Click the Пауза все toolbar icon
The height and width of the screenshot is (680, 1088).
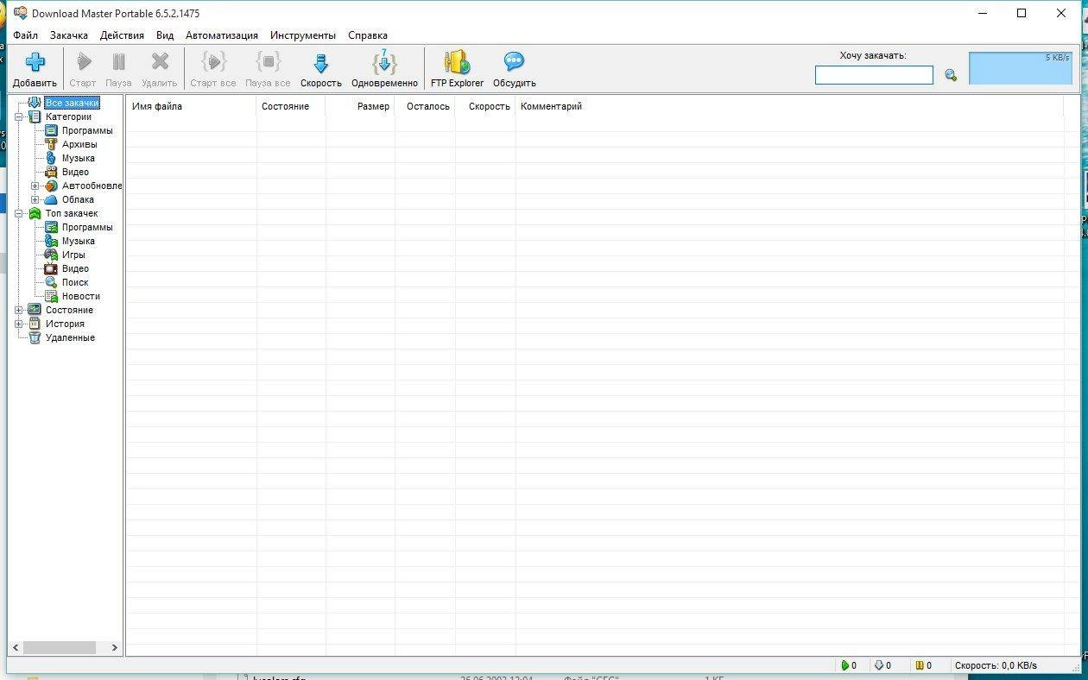(x=268, y=62)
